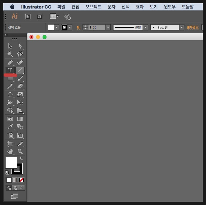The width and height of the screenshot is (206, 205).
Task: Select the Type tool
Action: pyautogui.click(x=10, y=70)
